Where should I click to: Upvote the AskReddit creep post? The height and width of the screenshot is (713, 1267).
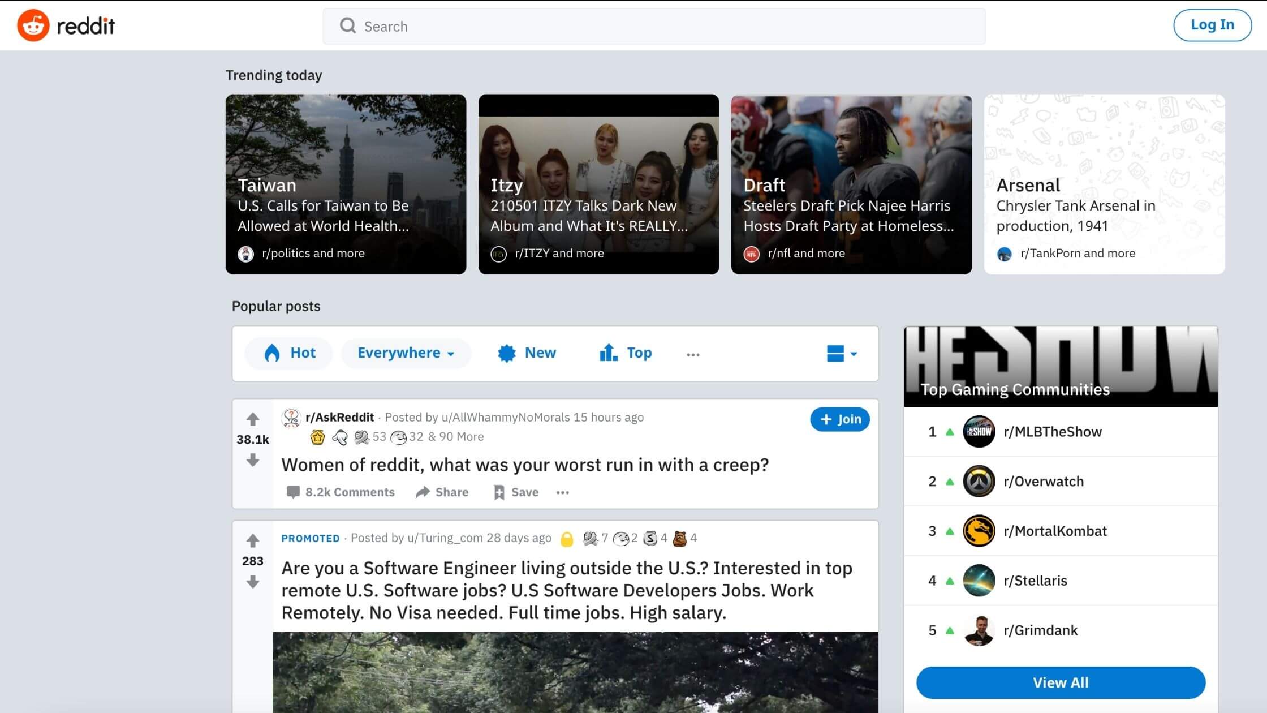(x=253, y=419)
